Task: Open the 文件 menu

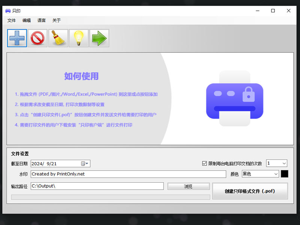Action: pos(12,20)
